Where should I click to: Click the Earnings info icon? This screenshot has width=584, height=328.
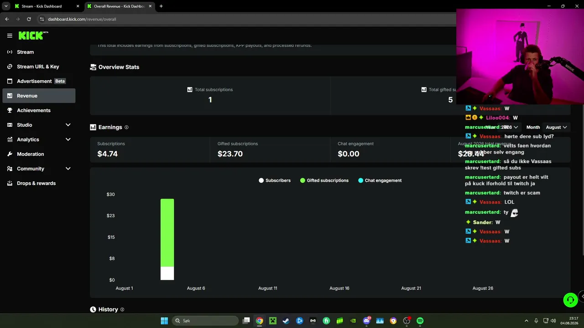[126, 127]
